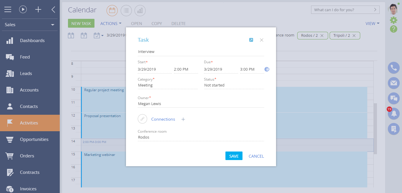402x193 pixels.
Task: Open the email panel icon
Action: 393,83
